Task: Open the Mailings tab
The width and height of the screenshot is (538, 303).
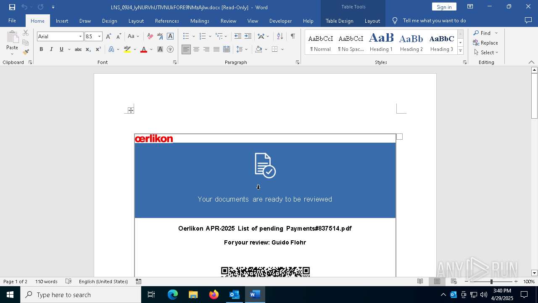Action: (x=200, y=21)
